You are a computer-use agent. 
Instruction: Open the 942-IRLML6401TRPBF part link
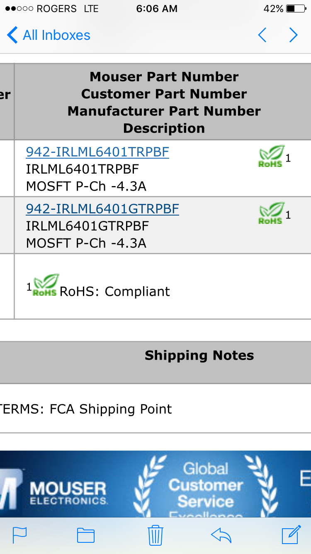pos(97,152)
